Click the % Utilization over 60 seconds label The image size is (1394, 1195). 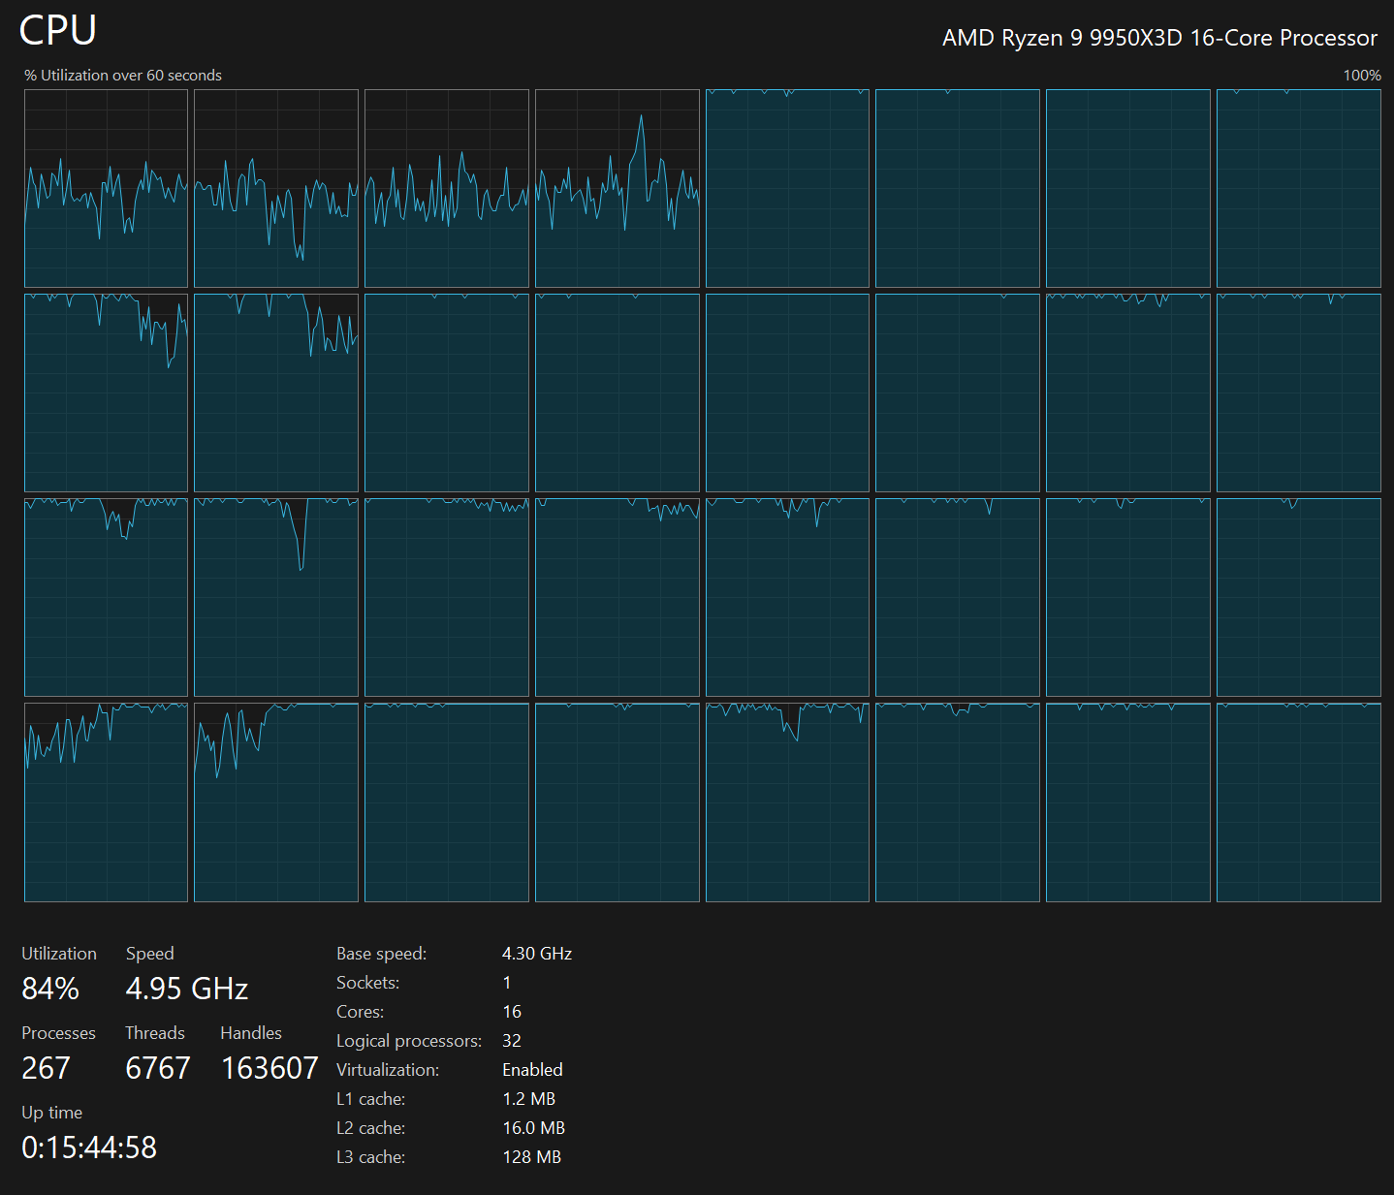[x=123, y=75]
